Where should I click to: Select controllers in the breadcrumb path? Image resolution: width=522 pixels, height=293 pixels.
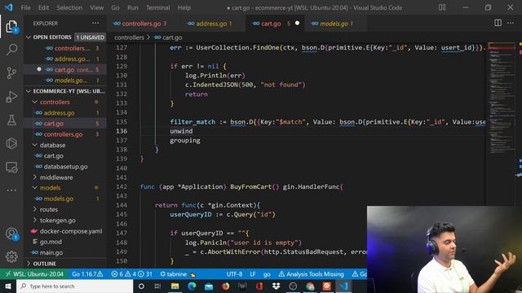tap(129, 37)
